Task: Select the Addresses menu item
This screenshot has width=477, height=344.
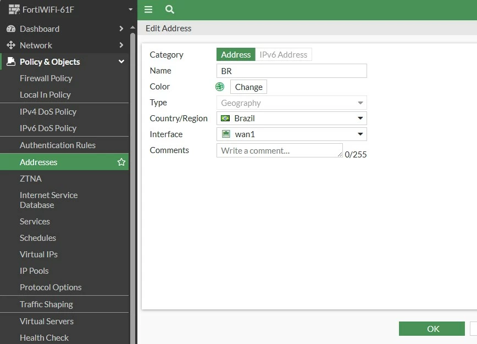Action: (x=64, y=162)
